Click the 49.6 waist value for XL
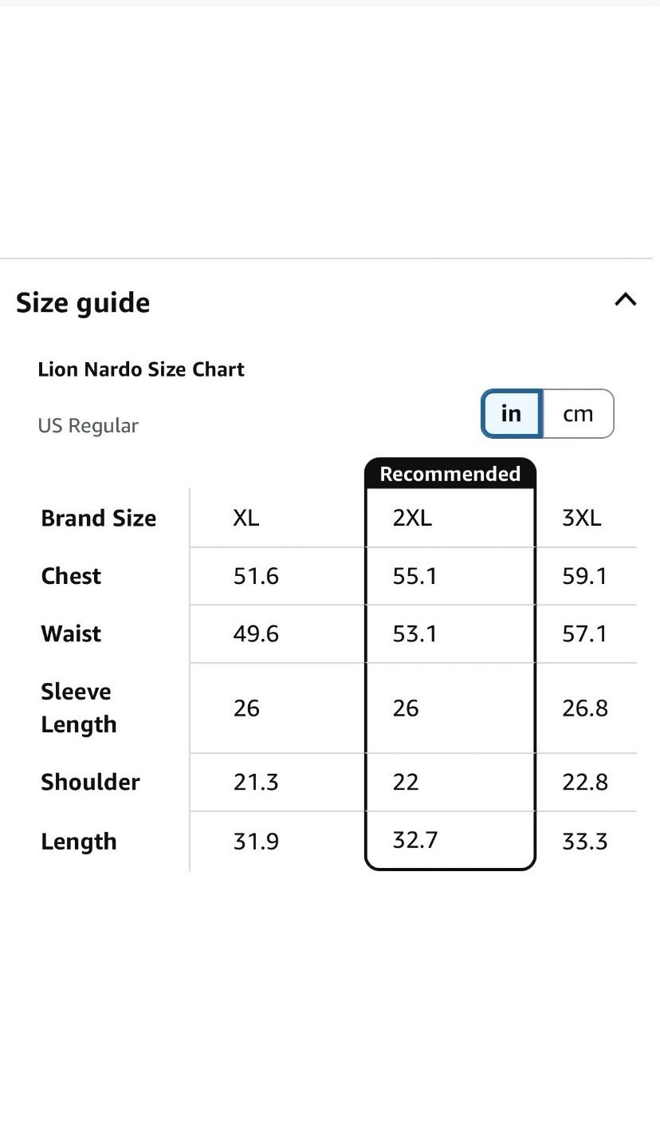 (256, 633)
